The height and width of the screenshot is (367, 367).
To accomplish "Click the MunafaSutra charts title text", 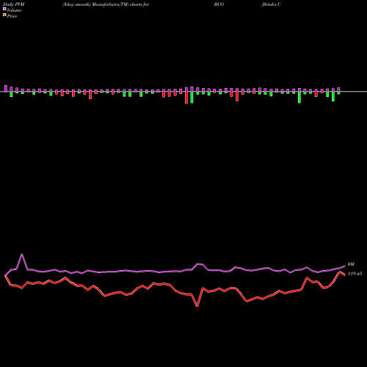I will tap(106, 4).
